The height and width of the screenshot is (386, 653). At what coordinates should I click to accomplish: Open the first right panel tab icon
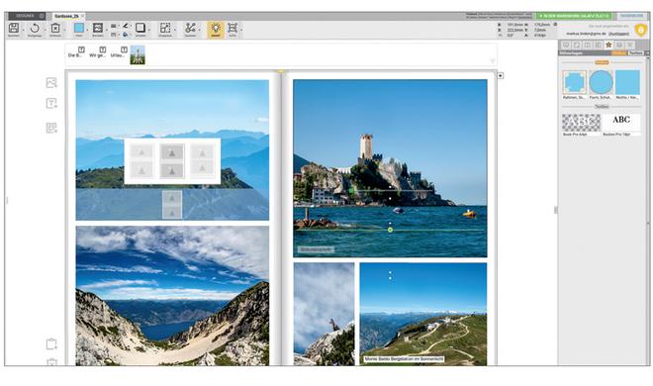(x=566, y=45)
